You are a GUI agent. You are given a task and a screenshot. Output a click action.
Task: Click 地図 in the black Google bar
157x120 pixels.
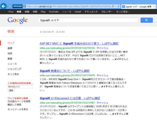[35, 12]
